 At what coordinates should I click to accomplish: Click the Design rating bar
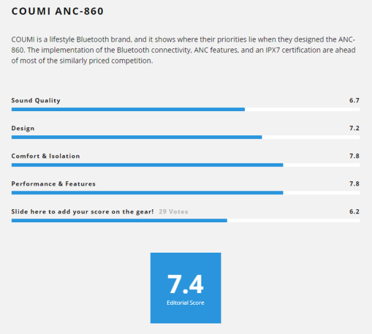(x=185, y=137)
